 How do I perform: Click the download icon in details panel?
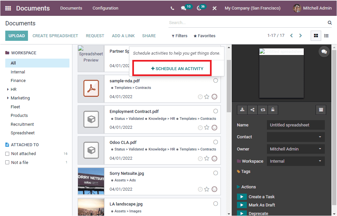point(242,110)
